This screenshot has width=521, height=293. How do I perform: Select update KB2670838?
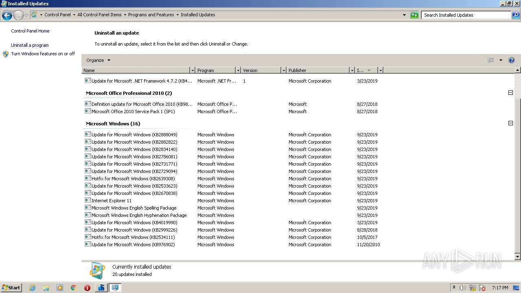(232, 193)
